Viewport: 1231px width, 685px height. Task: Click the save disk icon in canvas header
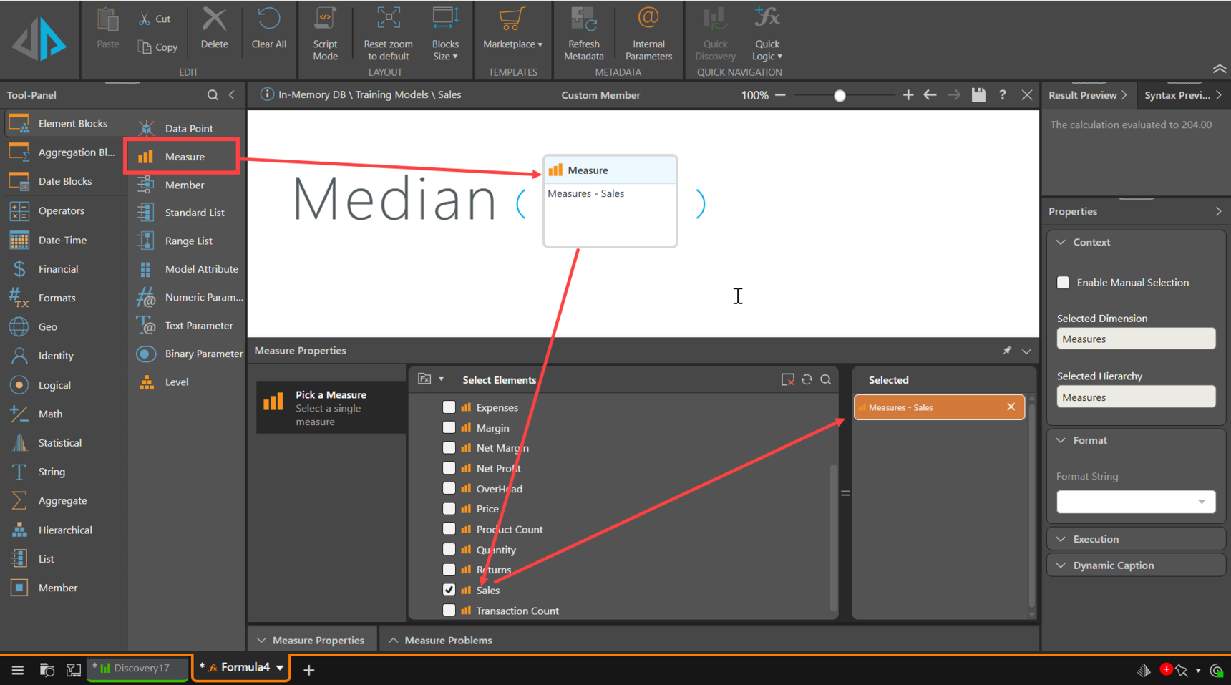coord(978,95)
